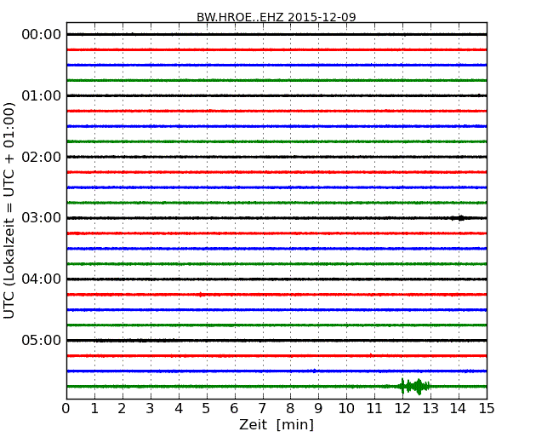Image resolution: width=553 pixels, height=443 pixels.
Task: Click x-axis tick label 0
Action: [x=66, y=409]
